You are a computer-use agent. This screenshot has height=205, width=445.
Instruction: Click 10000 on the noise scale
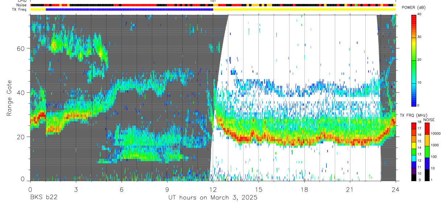(436, 134)
